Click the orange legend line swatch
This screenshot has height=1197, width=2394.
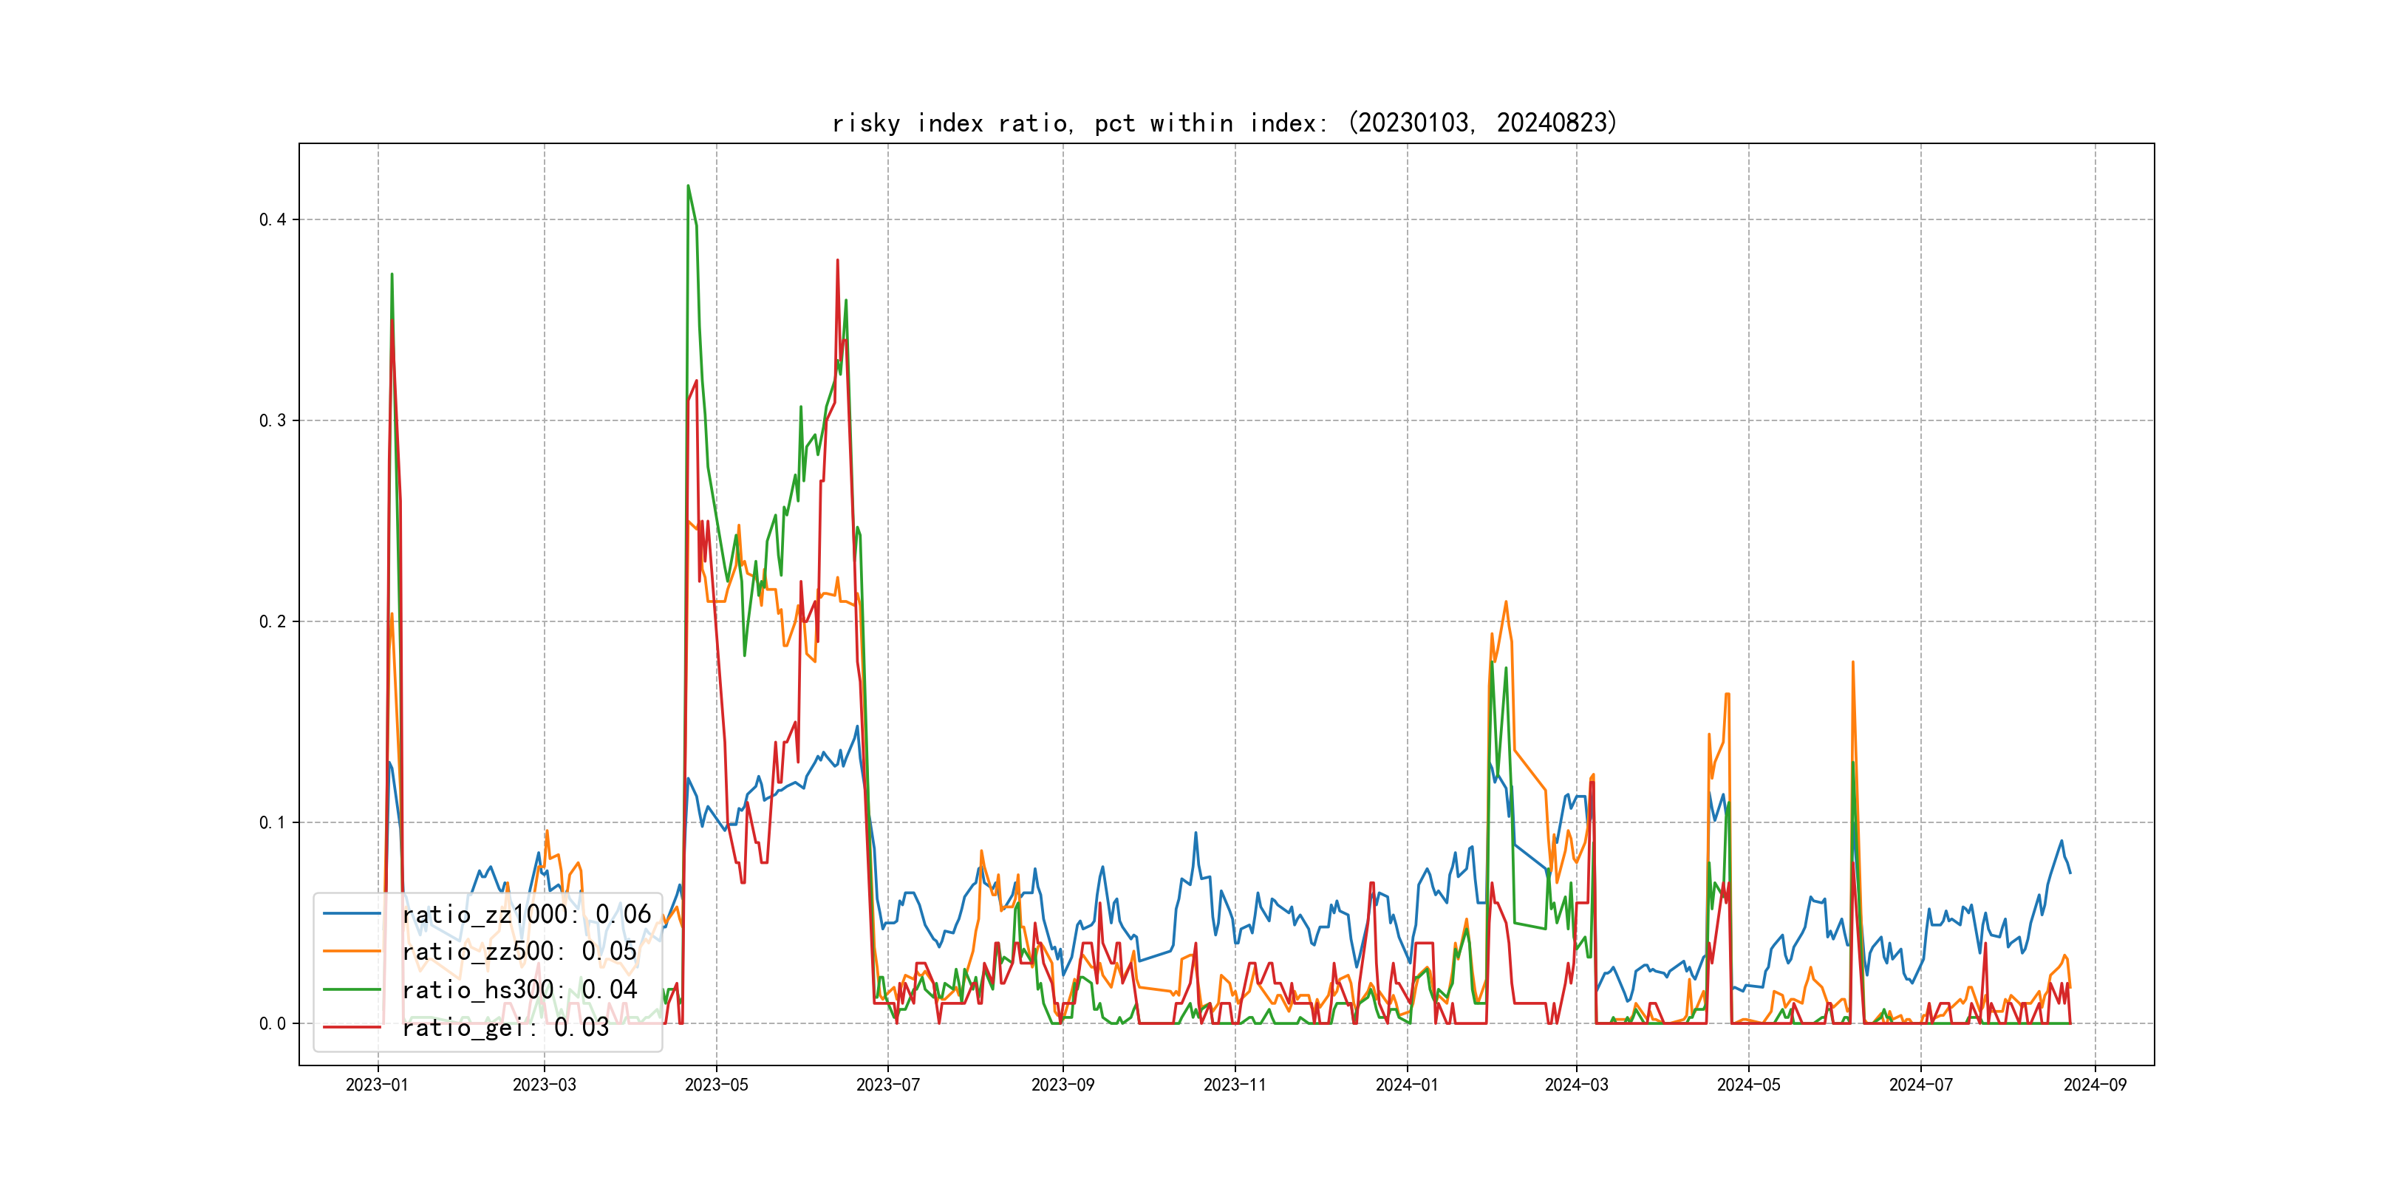coord(352,952)
